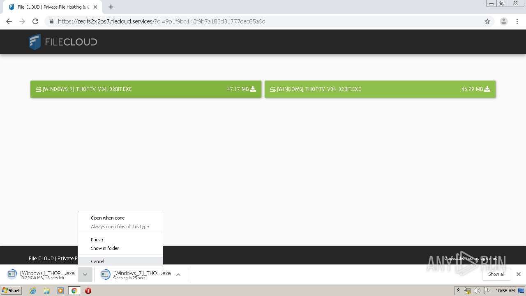Viewport: 526px width, 296px height.
Task: Click drive icon beside [WINDOWS]_THOPTV file name
Action: pos(272,89)
